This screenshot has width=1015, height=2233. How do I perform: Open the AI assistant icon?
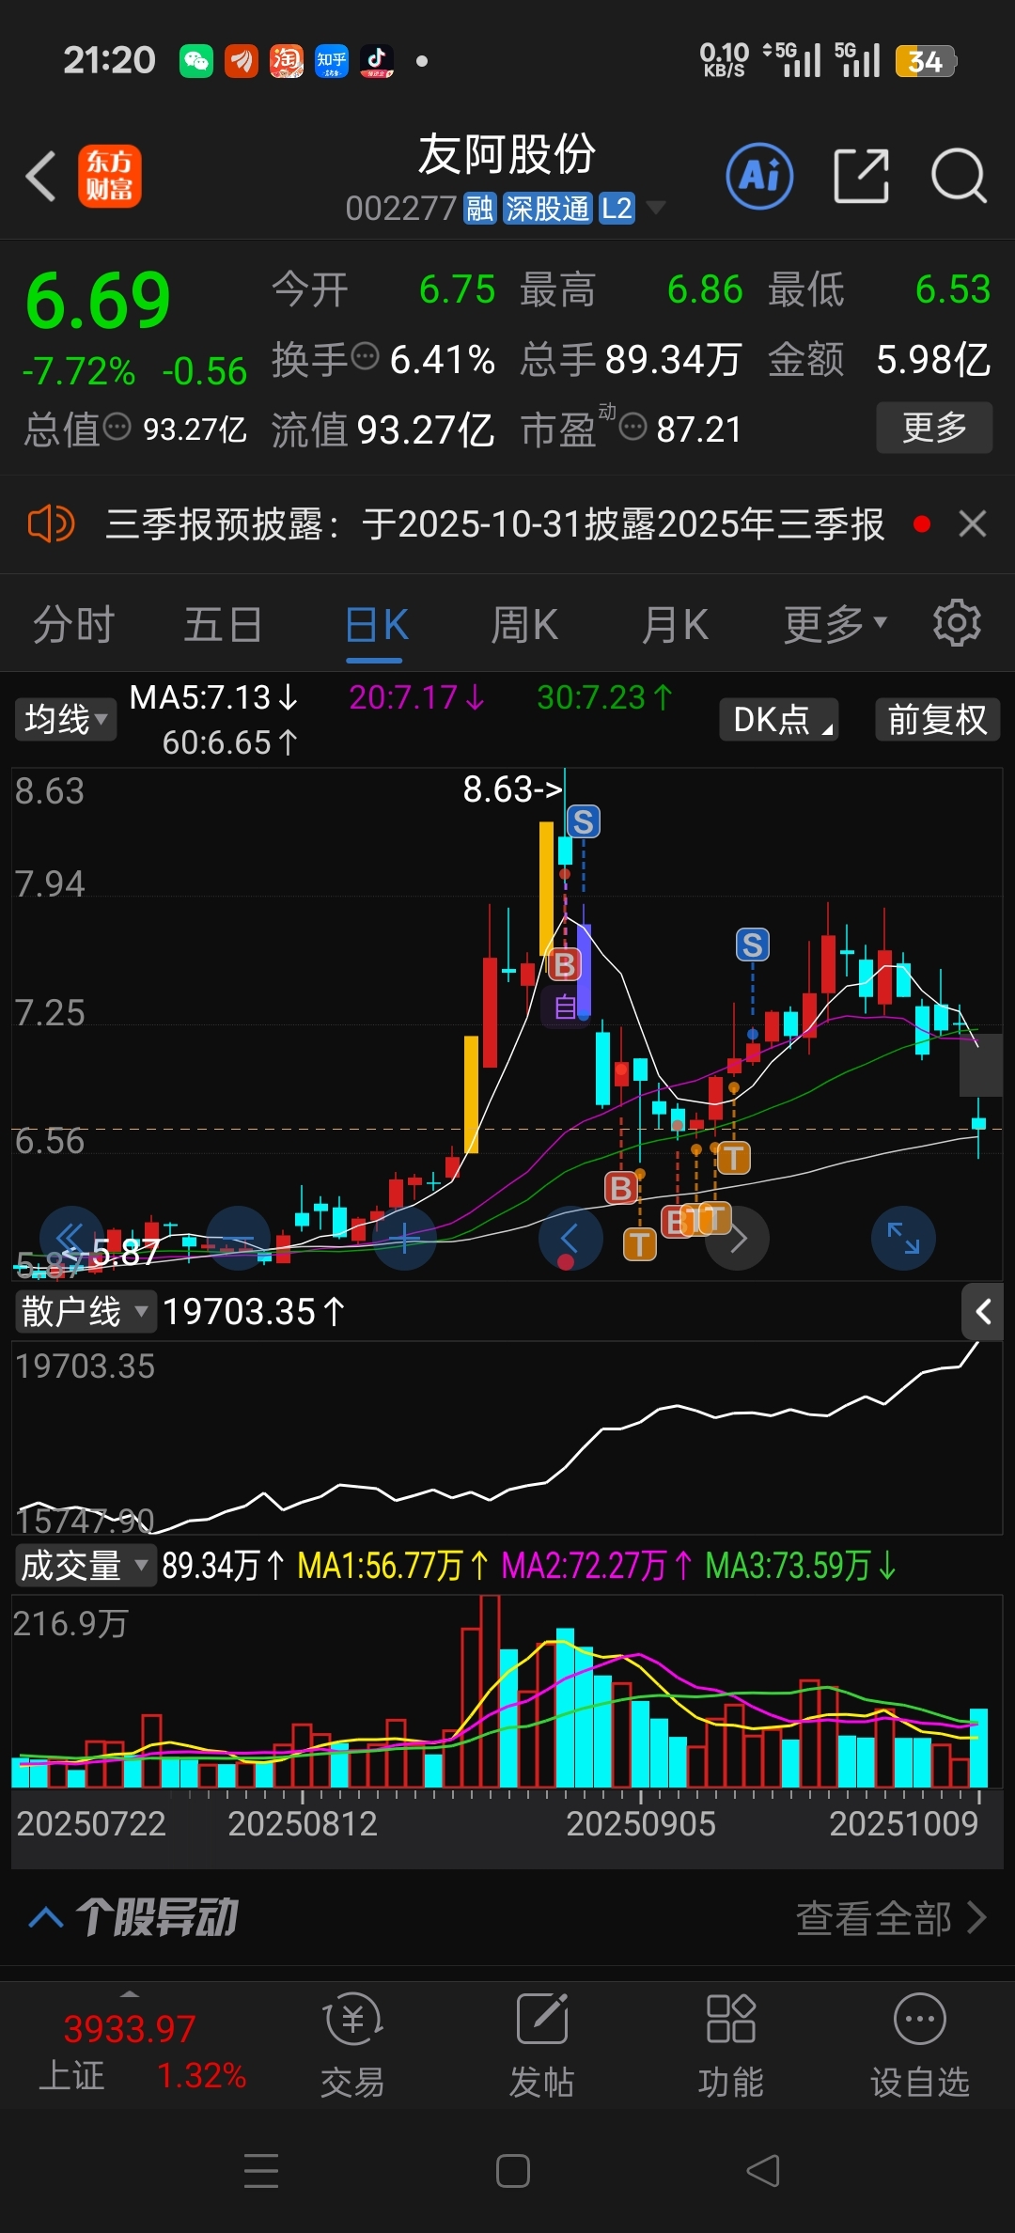[x=759, y=176]
